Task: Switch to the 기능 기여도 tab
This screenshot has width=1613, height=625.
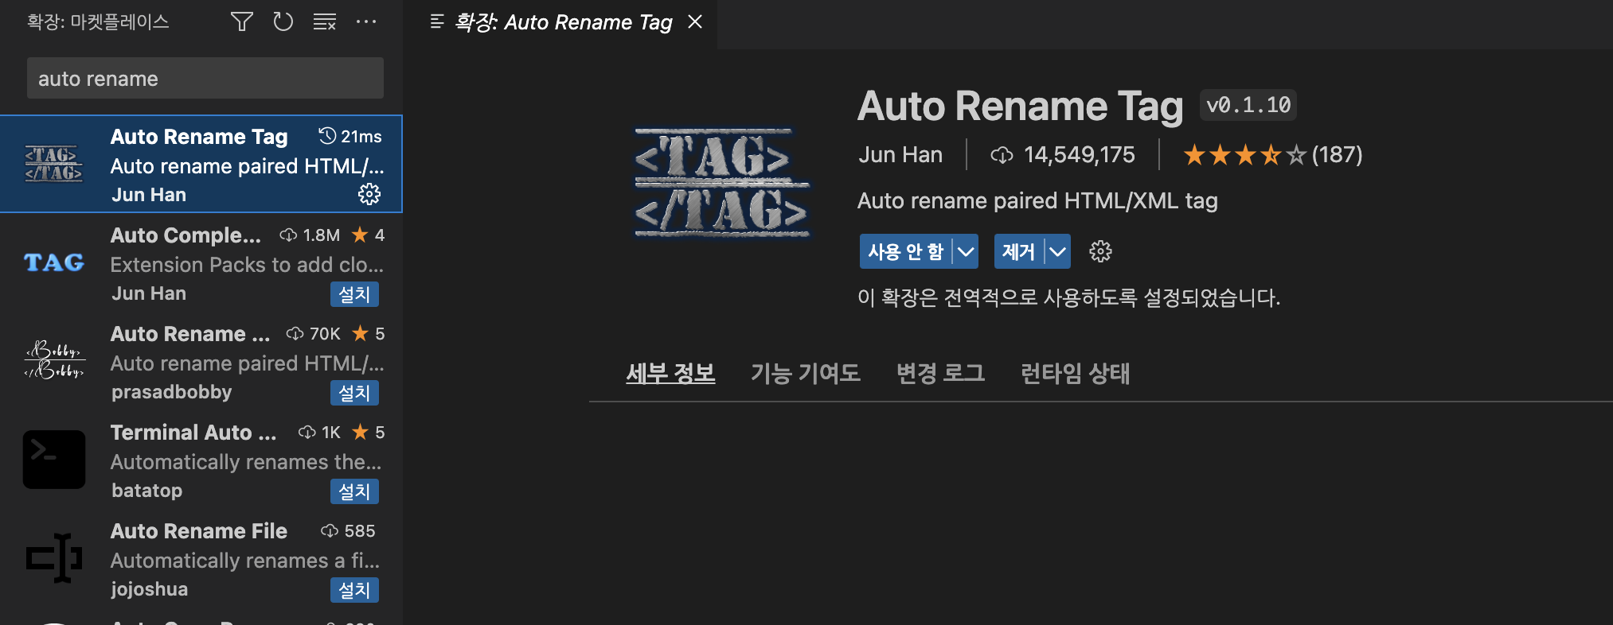Action: (x=806, y=373)
